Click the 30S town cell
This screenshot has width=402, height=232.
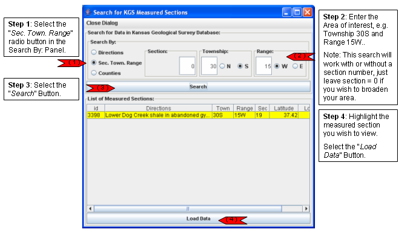click(223, 115)
